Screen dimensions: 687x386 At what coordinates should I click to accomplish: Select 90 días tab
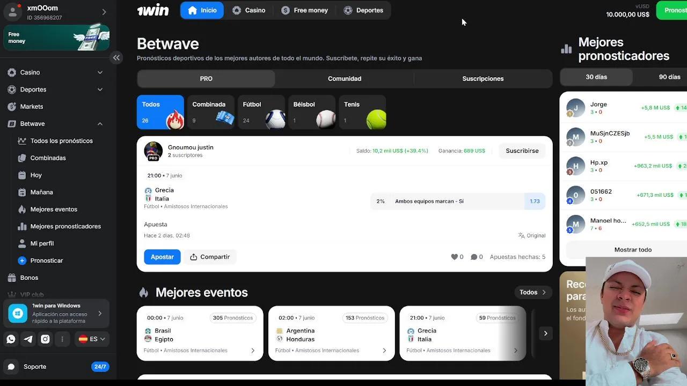pos(669,77)
